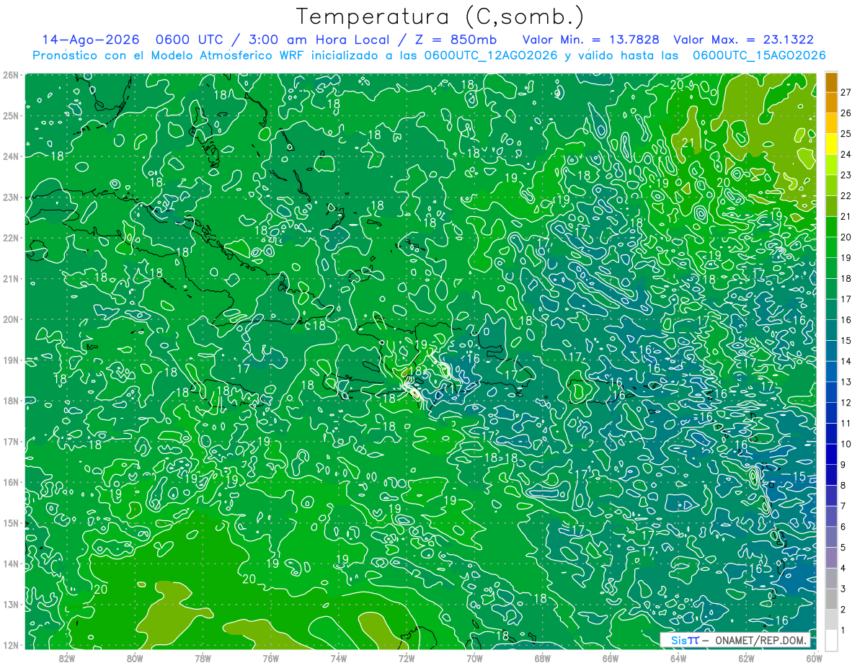Screen dimensions: 865x668
Task: Click the '21N' latitude axis label
Action: pyautogui.click(x=10, y=278)
